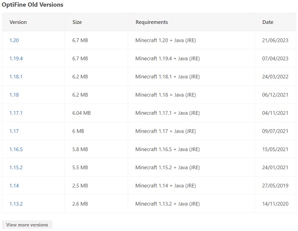This screenshot has width=298, height=231.
Task: Click the Minecraft 1.20 + Java requirement cell
Action: click(165, 40)
